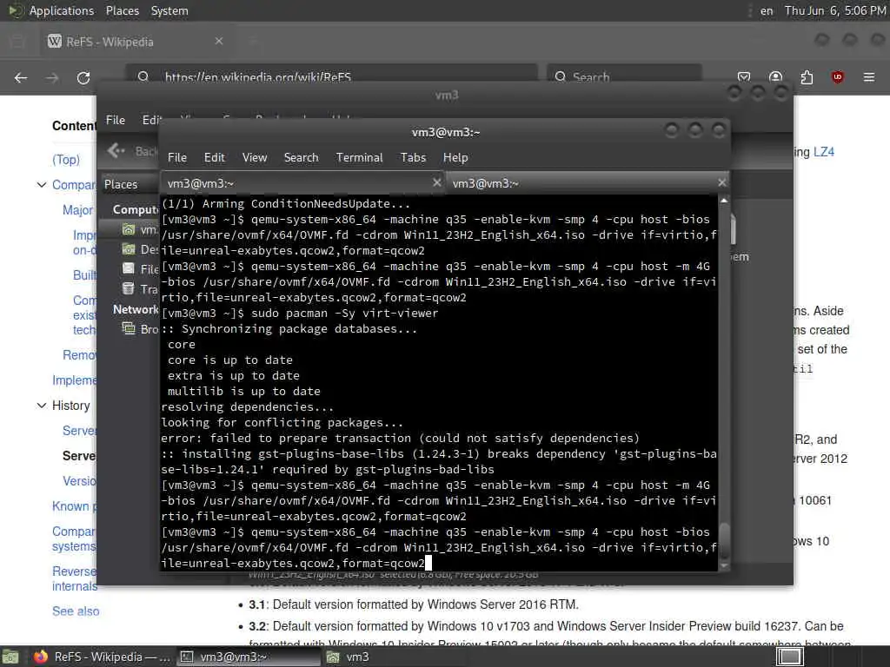Click the 'multilib is up to date' line

[244, 392]
